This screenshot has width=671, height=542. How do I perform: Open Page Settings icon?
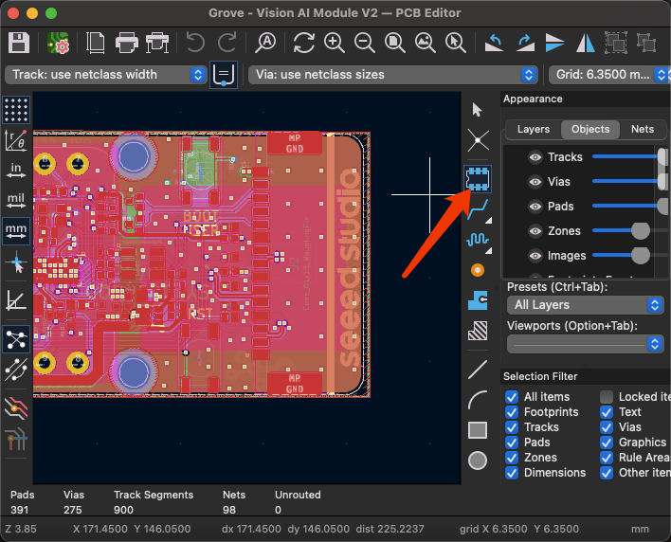coord(96,43)
